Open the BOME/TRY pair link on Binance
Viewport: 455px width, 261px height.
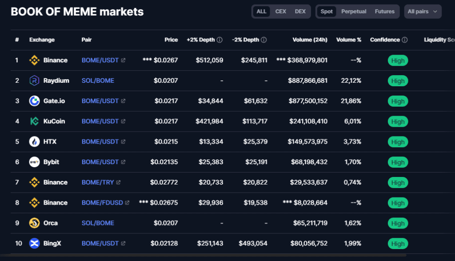click(x=98, y=182)
